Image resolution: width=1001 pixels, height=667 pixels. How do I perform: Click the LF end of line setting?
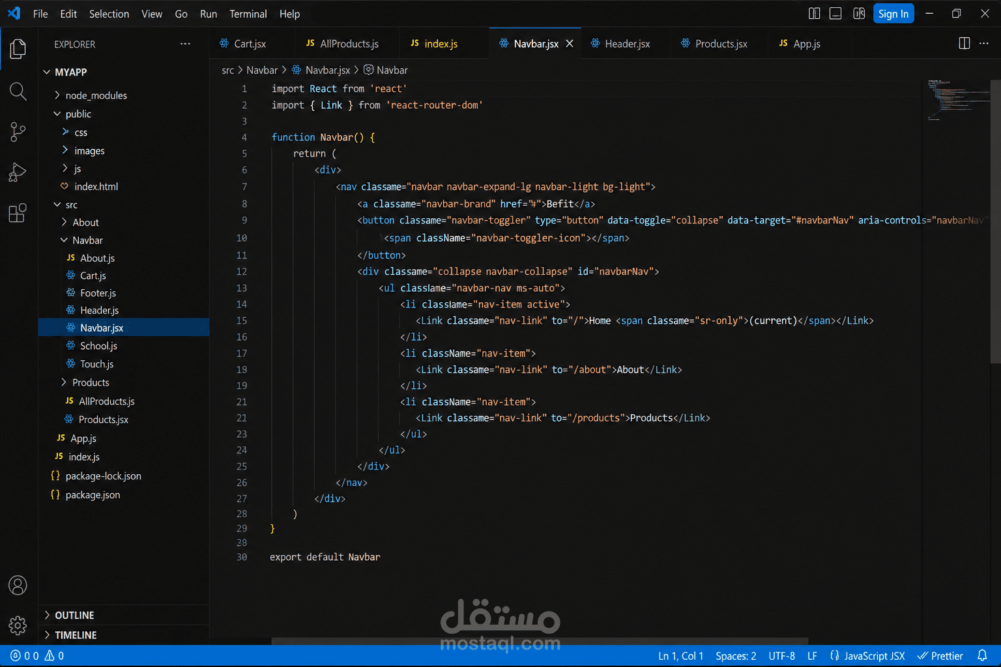click(812, 656)
